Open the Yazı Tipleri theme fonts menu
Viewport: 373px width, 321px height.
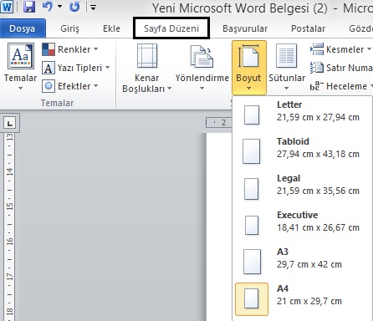pos(76,68)
